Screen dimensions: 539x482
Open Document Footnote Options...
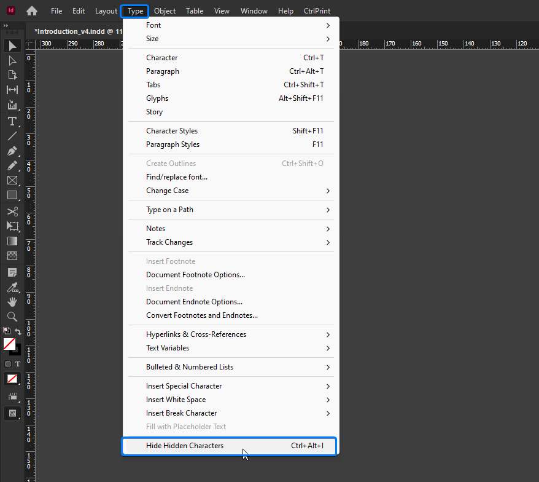pos(231,275)
